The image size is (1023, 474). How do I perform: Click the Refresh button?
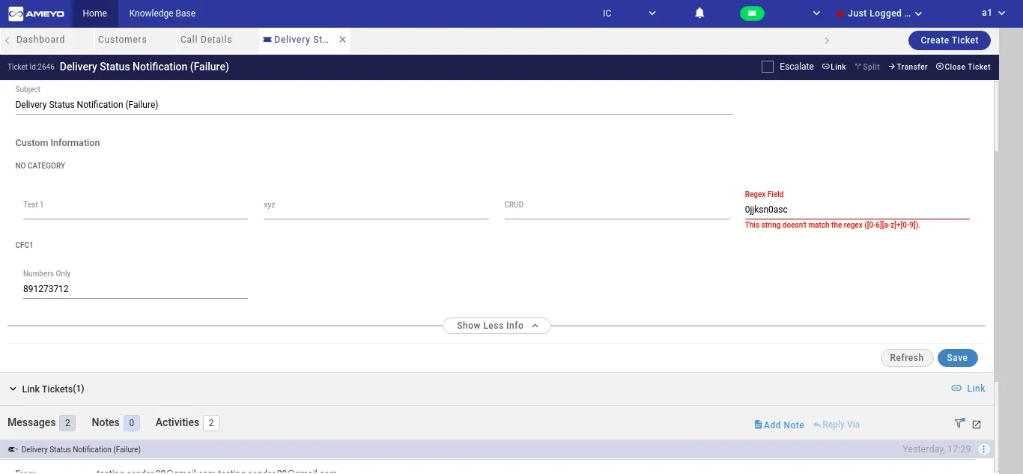click(x=907, y=358)
